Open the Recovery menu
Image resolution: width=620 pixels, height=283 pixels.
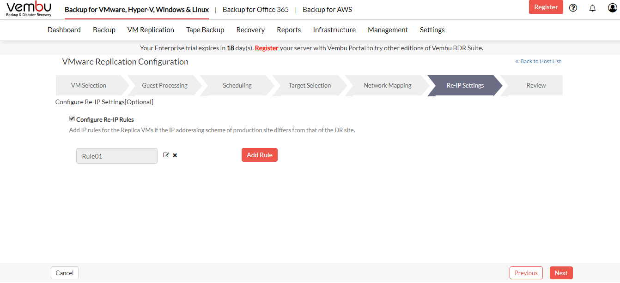coord(250,30)
